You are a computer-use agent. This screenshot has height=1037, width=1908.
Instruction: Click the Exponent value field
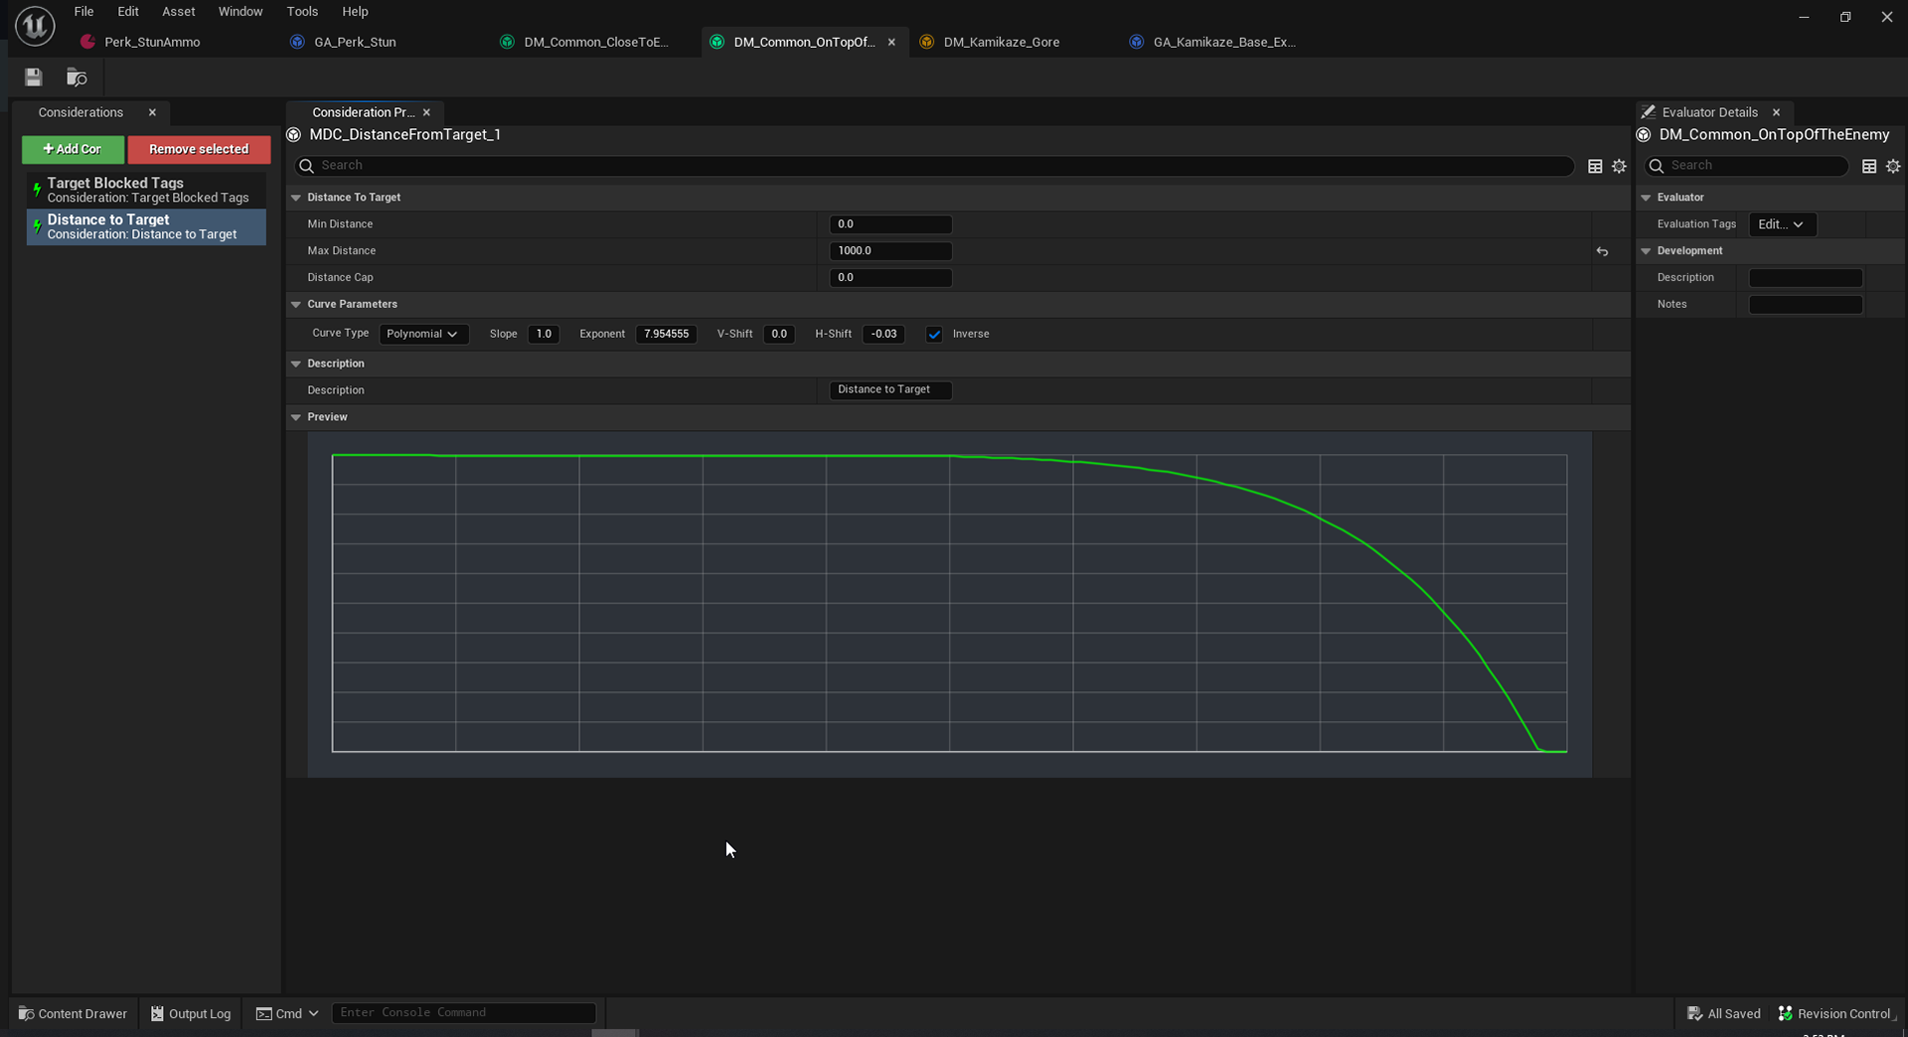(x=666, y=334)
